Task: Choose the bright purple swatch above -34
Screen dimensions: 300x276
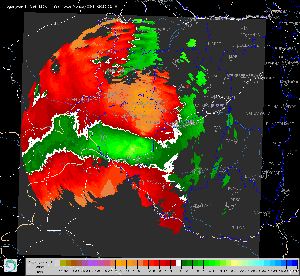Action: coord(90,263)
